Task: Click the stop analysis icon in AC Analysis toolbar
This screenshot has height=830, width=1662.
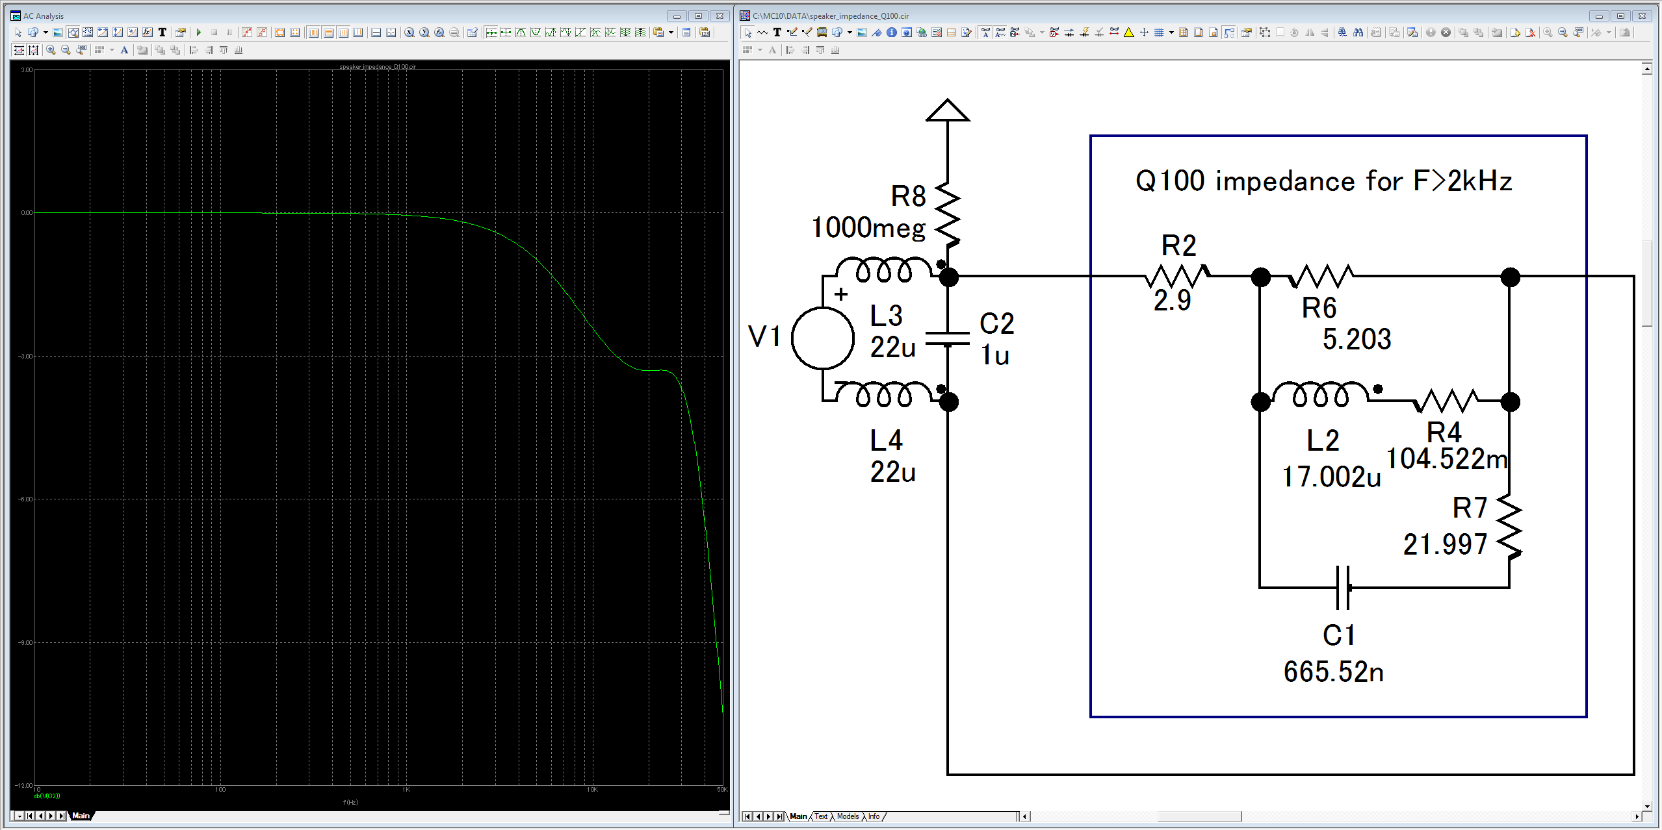Action: pyautogui.click(x=214, y=32)
